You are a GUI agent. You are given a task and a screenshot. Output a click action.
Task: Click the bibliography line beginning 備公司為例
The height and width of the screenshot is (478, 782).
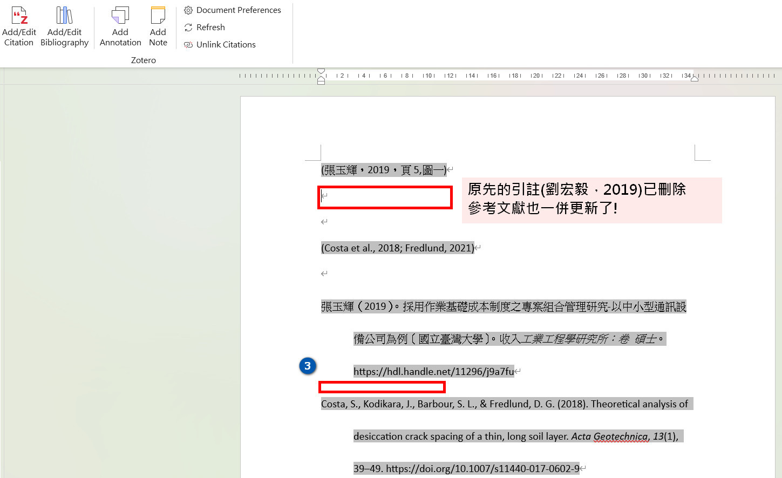[x=510, y=339]
